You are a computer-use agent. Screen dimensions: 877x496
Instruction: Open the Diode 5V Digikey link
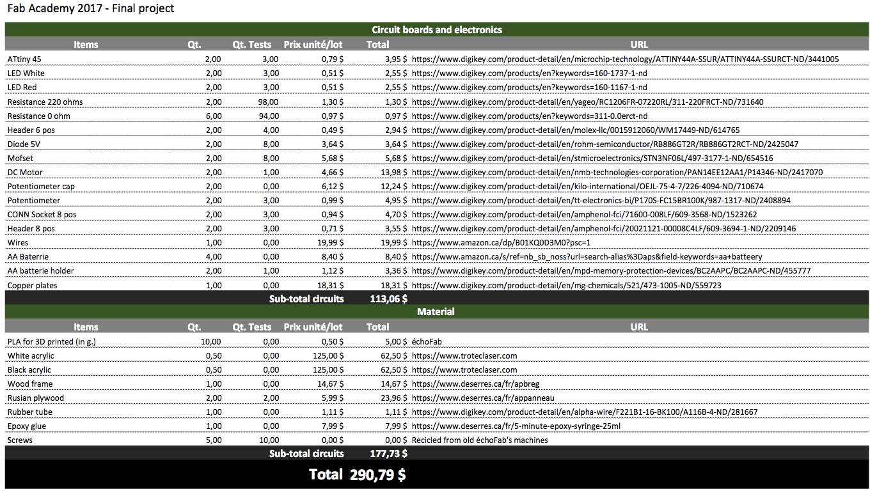[605, 144]
